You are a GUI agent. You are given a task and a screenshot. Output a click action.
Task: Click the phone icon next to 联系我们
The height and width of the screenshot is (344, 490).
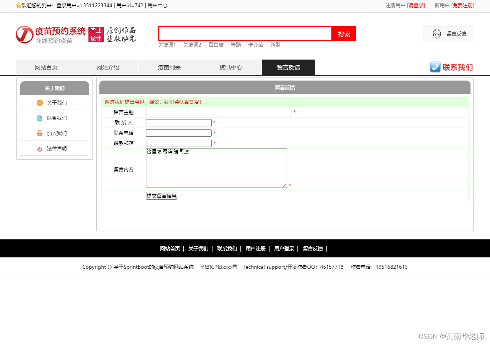click(435, 67)
